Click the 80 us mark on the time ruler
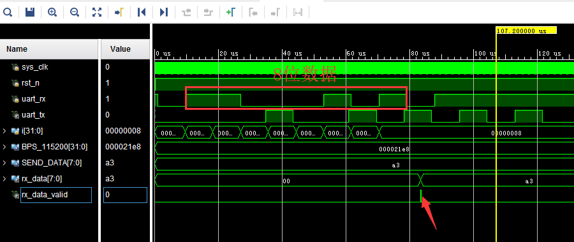The height and width of the screenshot is (242, 574). click(x=420, y=54)
